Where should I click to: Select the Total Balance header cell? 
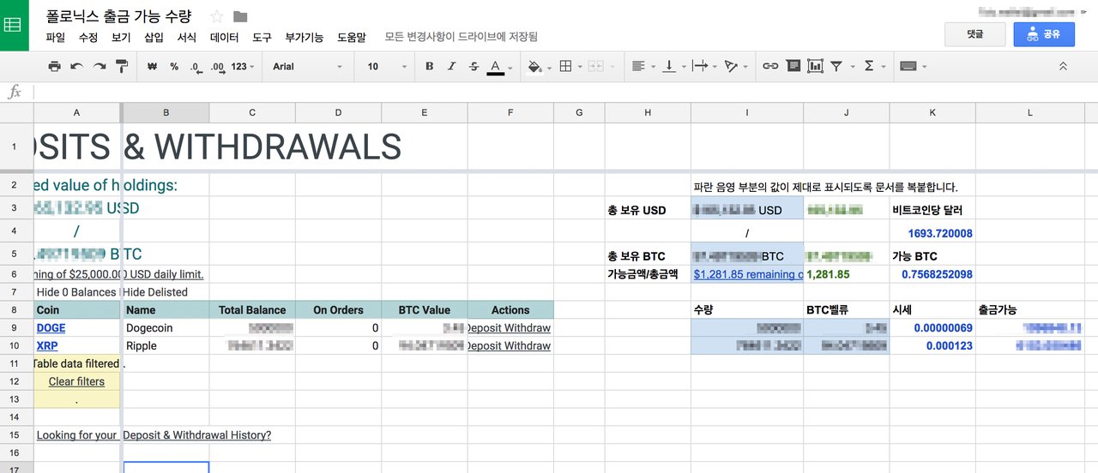click(252, 310)
